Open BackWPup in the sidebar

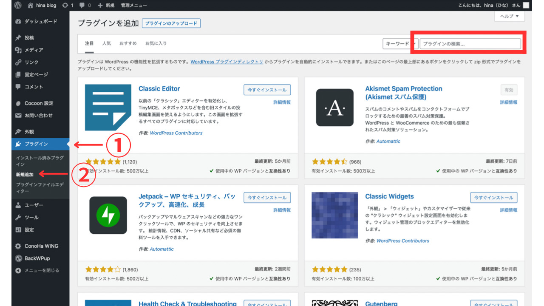[x=40, y=258]
